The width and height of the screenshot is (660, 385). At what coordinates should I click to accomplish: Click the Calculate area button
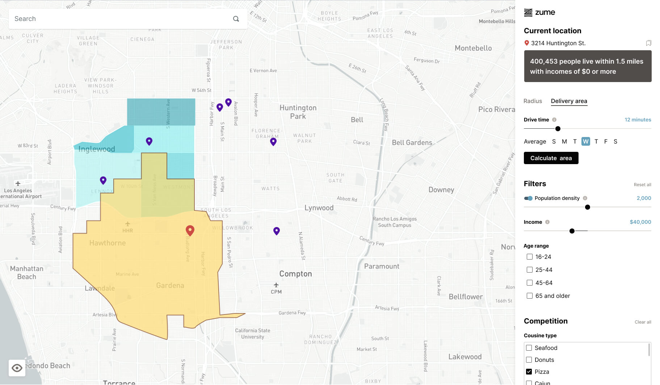551,158
